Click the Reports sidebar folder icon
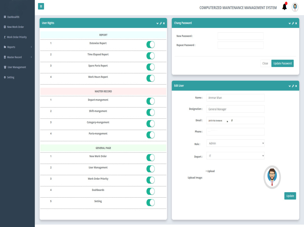304x227 pixels. [5, 47]
